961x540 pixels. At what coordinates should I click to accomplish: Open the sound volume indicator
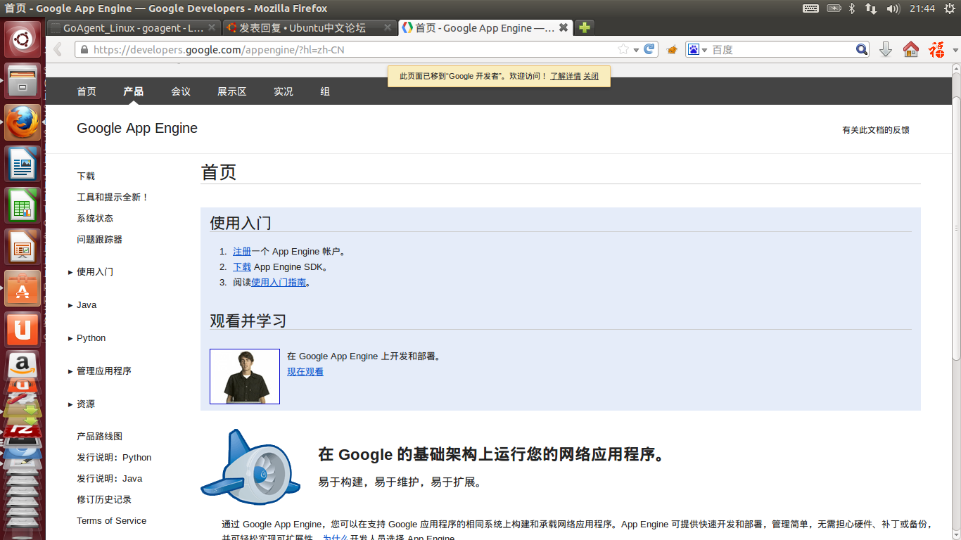click(893, 8)
